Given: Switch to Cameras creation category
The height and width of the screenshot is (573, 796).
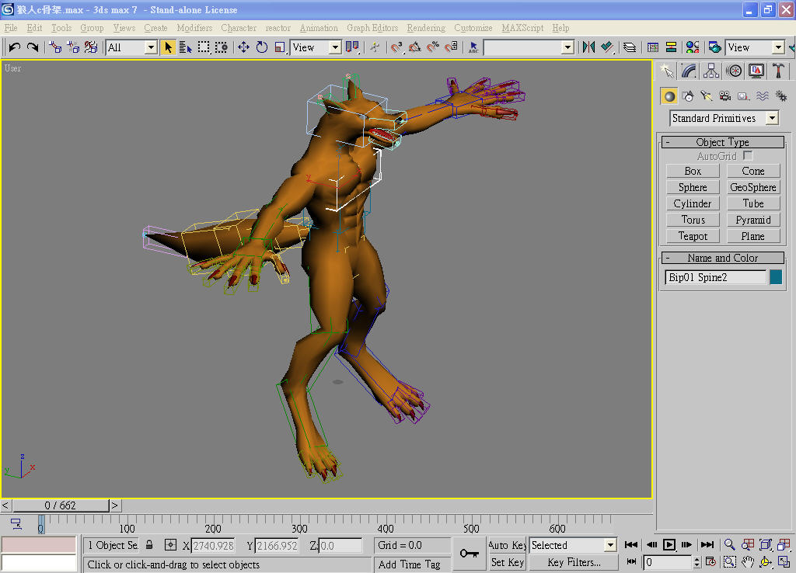Looking at the screenshot, I should 725,96.
